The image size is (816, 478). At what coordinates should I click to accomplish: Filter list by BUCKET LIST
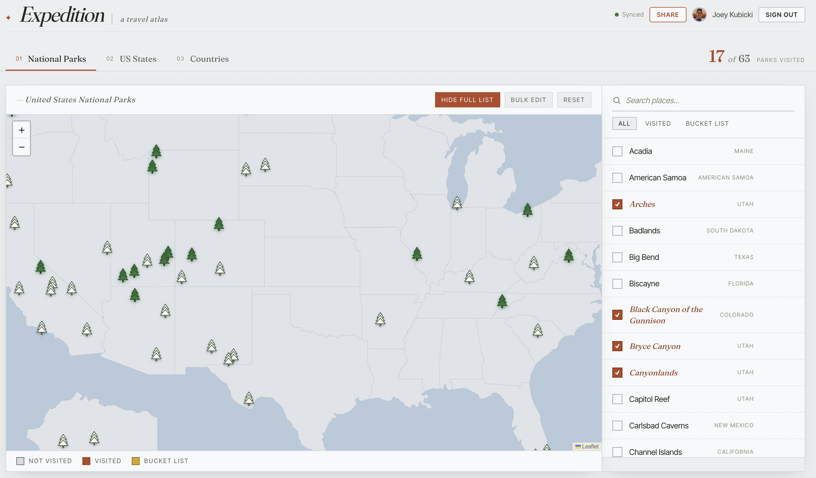coord(707,123)
